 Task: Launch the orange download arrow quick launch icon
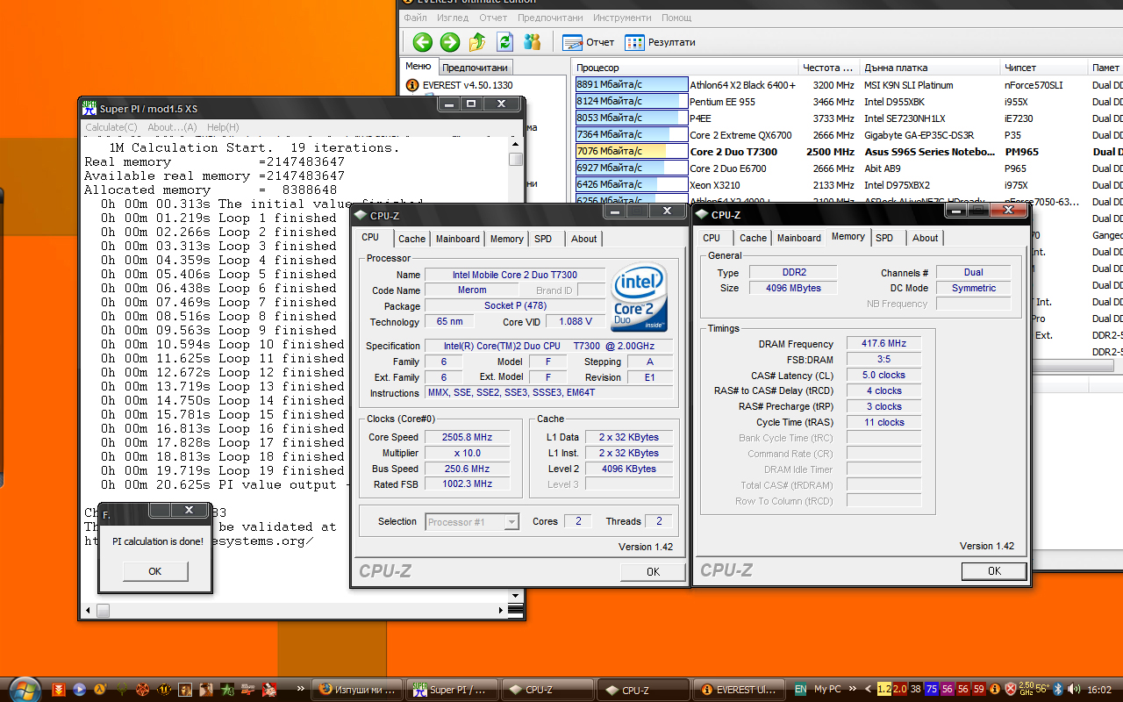tap(58, 690)
